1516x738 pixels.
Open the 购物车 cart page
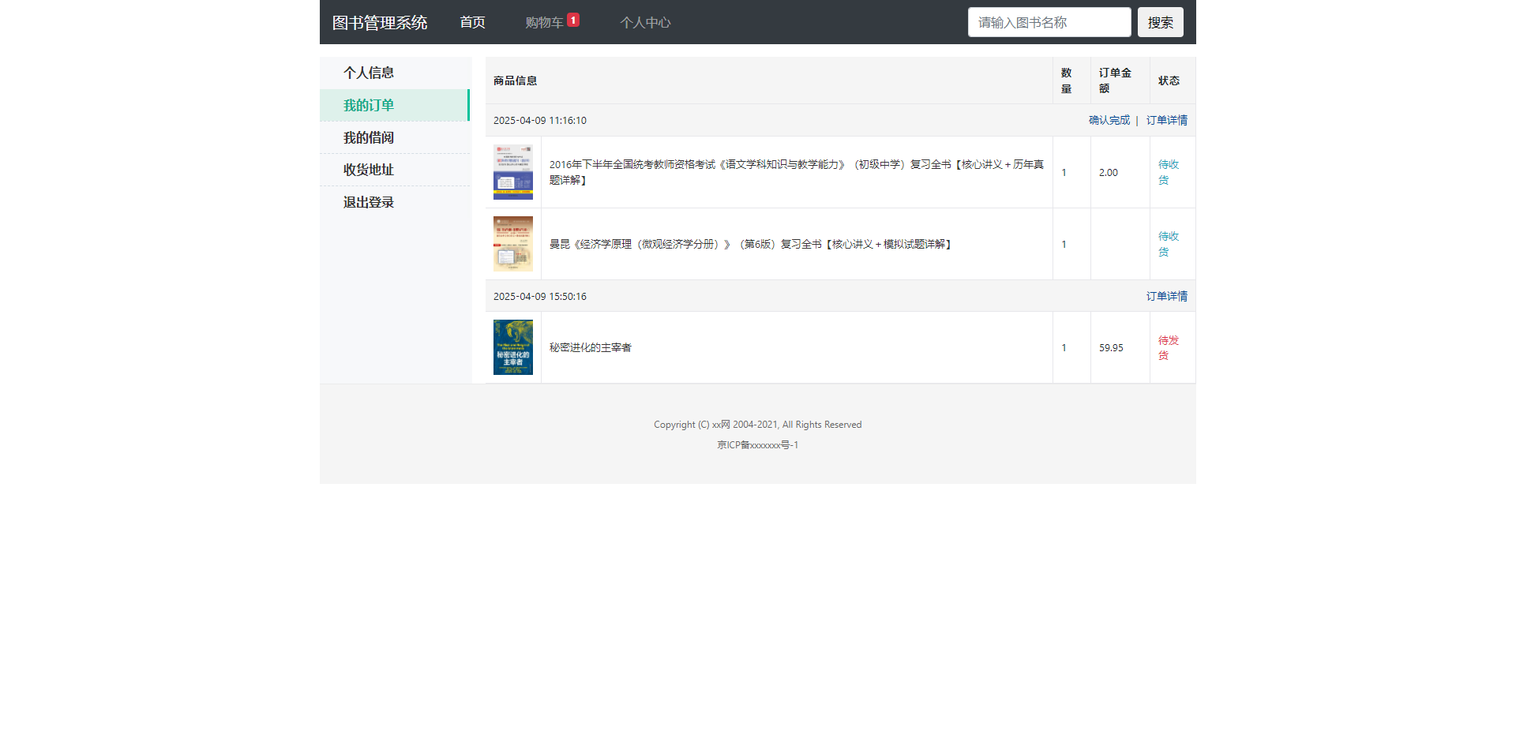[544, 22]
